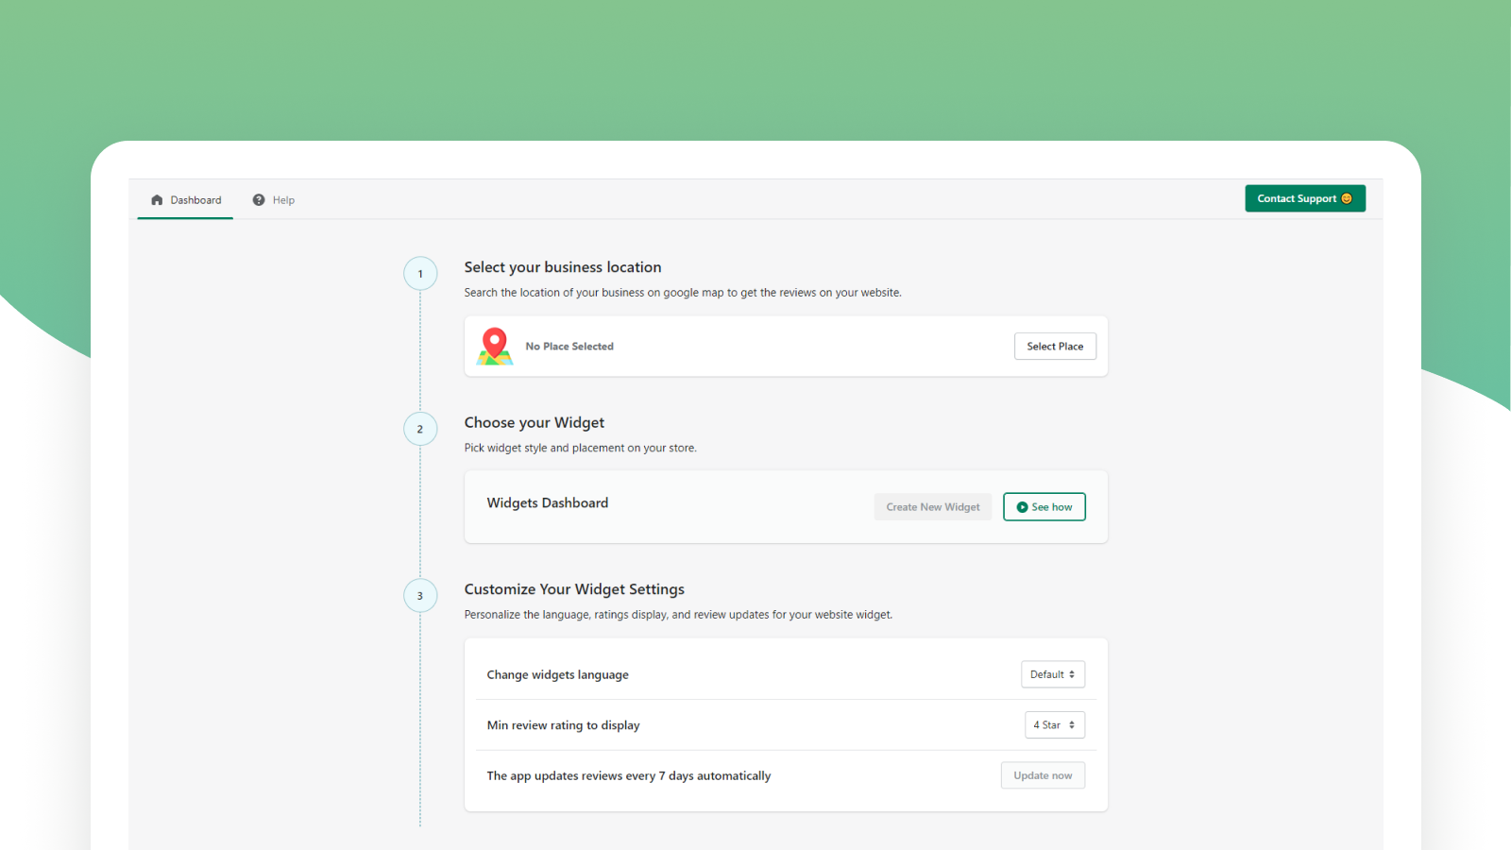Screen dimensions: 1511x850
Task: Click the play icon in See how
Action: tap(1022, 507)
